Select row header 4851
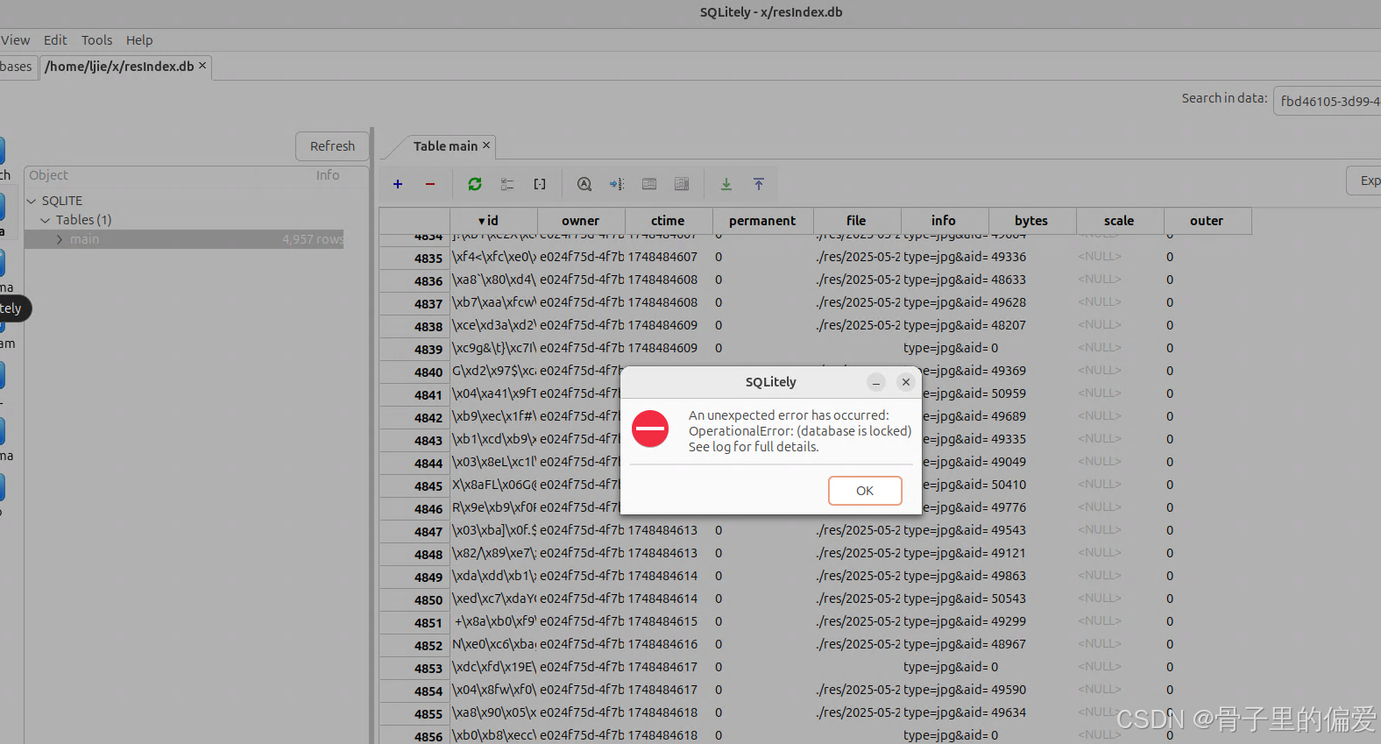Screen dimensions: 1381x744 (x=414, y=622)
